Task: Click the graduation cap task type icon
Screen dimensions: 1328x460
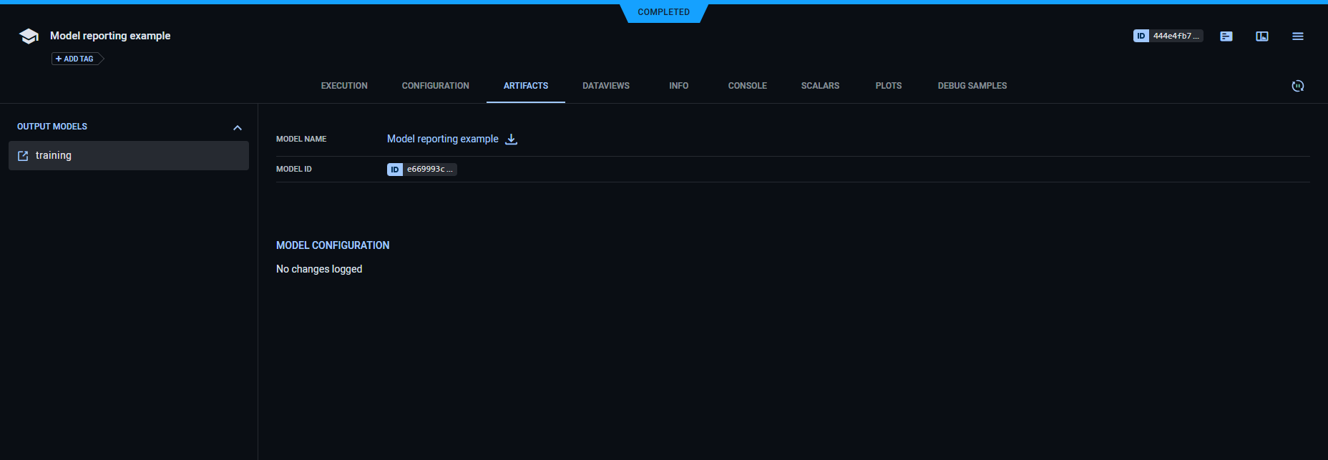Action: [29, 36]
